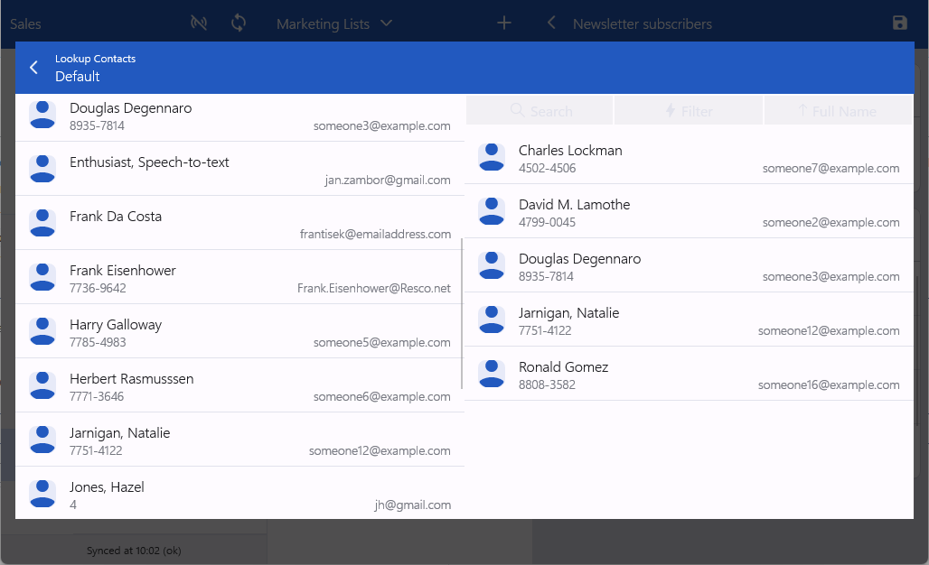929x565 pixels.
Task: Click the Search field
Action: pos(540,111)
